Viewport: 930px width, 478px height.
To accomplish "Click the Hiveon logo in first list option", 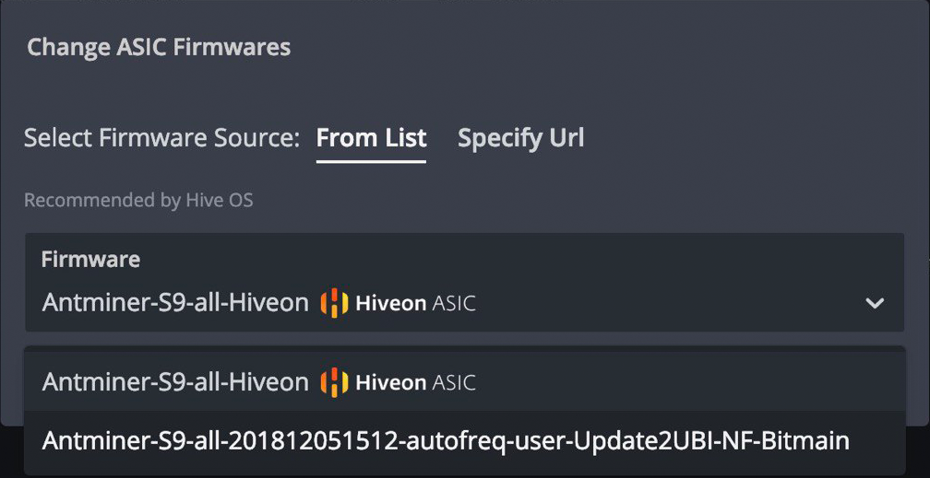I will coord(334,382).
